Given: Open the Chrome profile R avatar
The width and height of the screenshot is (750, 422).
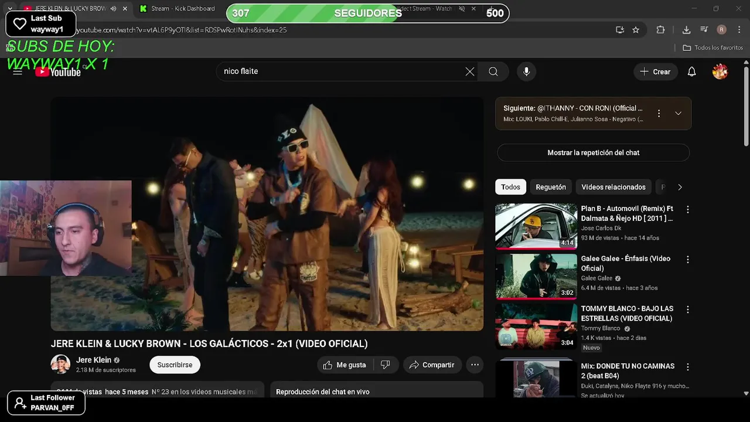Looking at the screenshot, I should [x=721, y=30].
